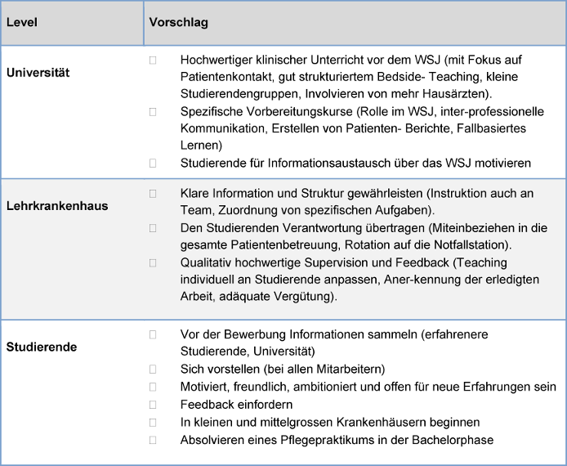The image size is (567, 466).
Task: Mark the box for 'Den Studierenden Verantwortung übertragen'
Action: tap(153, 227)
